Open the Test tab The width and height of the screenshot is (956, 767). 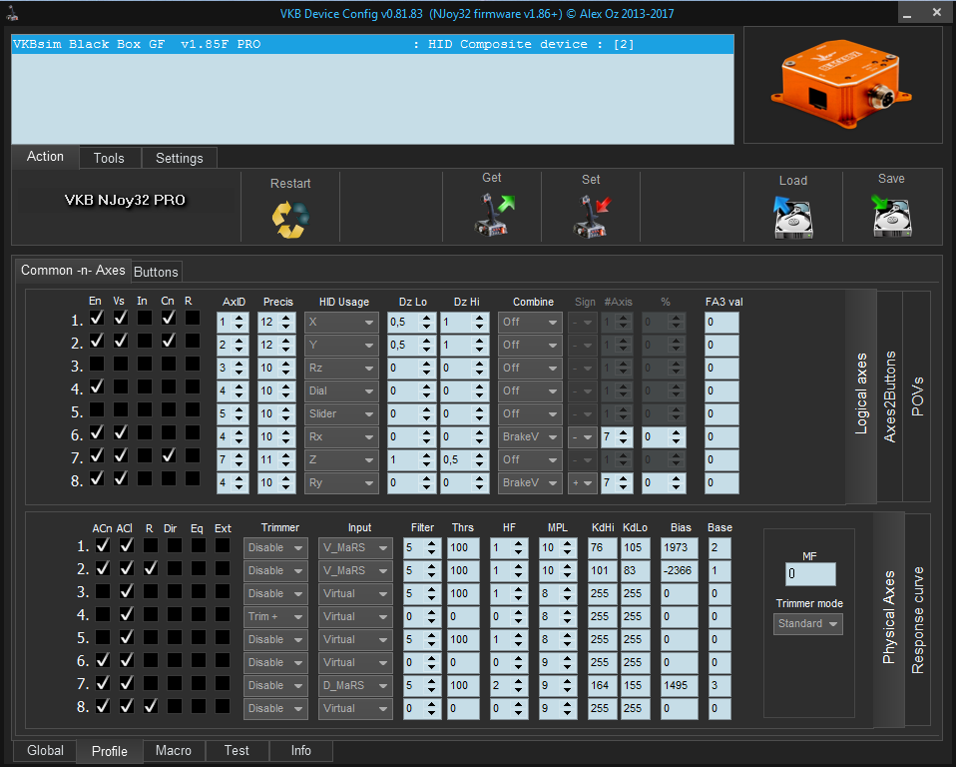click(237, 751)
